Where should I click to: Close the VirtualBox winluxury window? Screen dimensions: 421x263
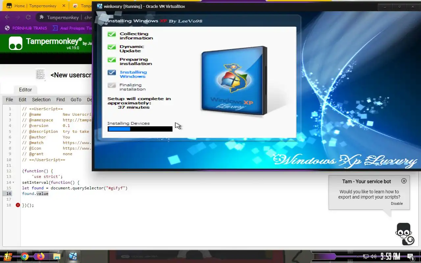click(x=413, y=7)
